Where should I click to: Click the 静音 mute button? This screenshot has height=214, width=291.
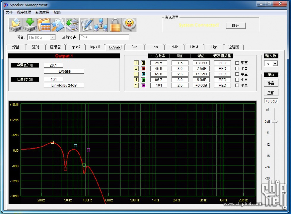[271, 83]
